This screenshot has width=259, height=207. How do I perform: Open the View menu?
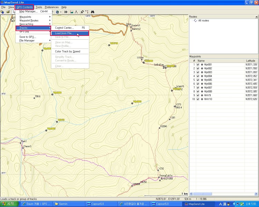[x=11, y=7]
